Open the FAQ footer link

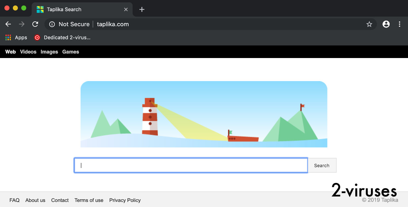(14, 200)
